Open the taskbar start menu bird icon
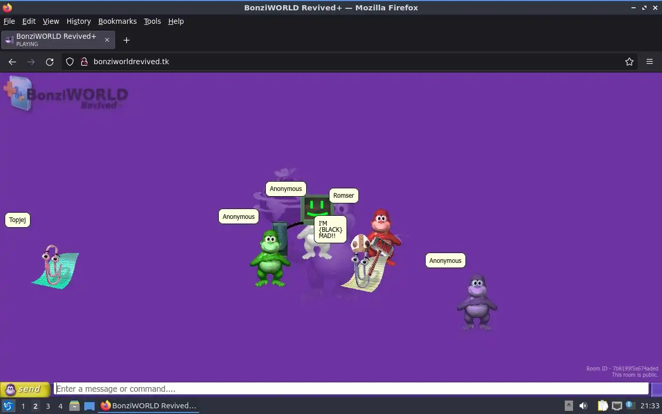The image size is (662, 414). (8, 406)
